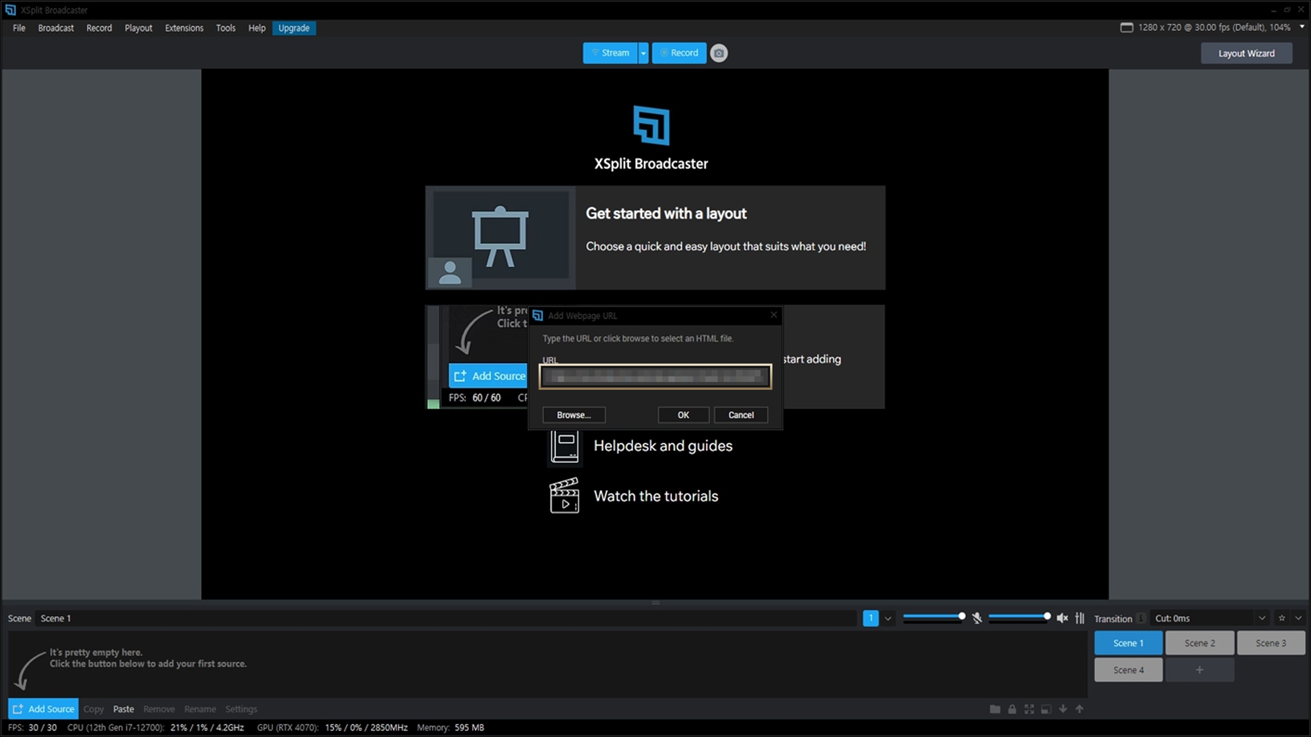Screen dimensions: 1311x737
Task: Open the Tools menu
Action: click(226, 28)
